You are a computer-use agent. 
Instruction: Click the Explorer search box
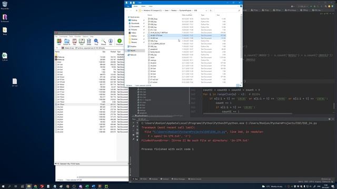click(227, 10)
